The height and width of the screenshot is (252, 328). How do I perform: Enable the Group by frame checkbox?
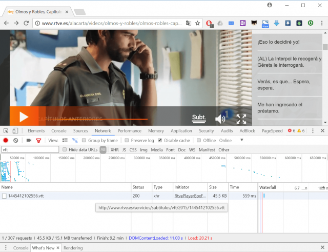coord(84,140)
